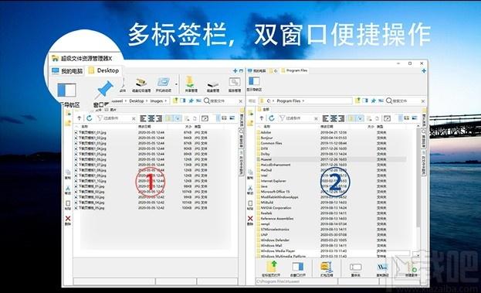Sort right pane by modified date column
Image resolution: width=481 pixels, height=293 pixels.
[327, 127]
